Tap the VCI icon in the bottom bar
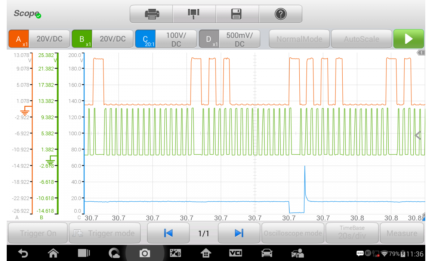Image resolution: width=432 pixels, height=261 pixels. click(x=235, y=253)
